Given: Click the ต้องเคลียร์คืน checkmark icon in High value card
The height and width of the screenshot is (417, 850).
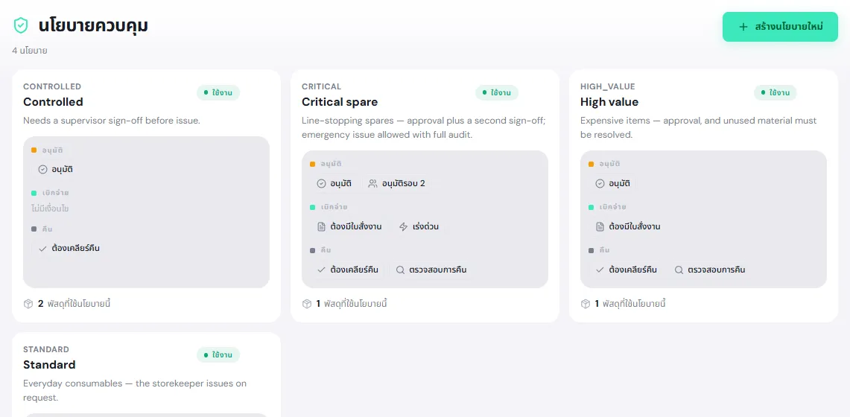Looking at the screenshot, I should [600, 269].
